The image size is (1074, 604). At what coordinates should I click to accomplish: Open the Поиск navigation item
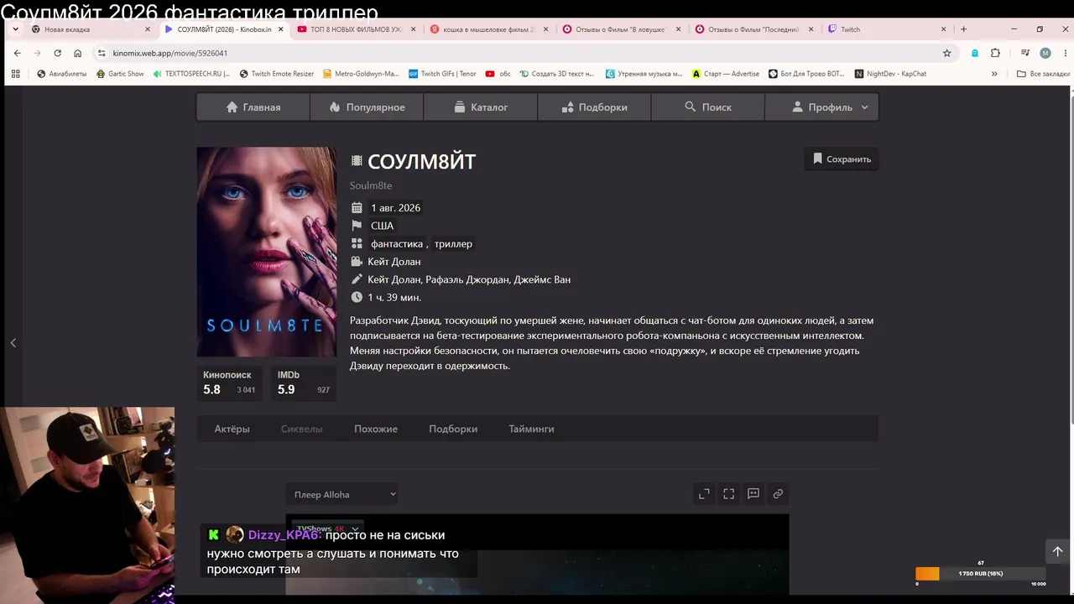click(707, 107)
